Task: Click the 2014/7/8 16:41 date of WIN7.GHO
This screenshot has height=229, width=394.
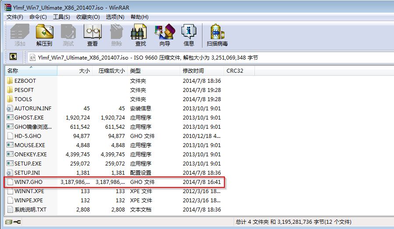Action: pyautogui.click(x=202, y=182)
